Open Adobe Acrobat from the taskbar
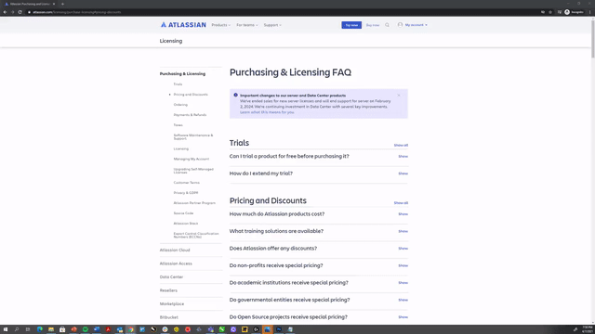 pos(108,329)
